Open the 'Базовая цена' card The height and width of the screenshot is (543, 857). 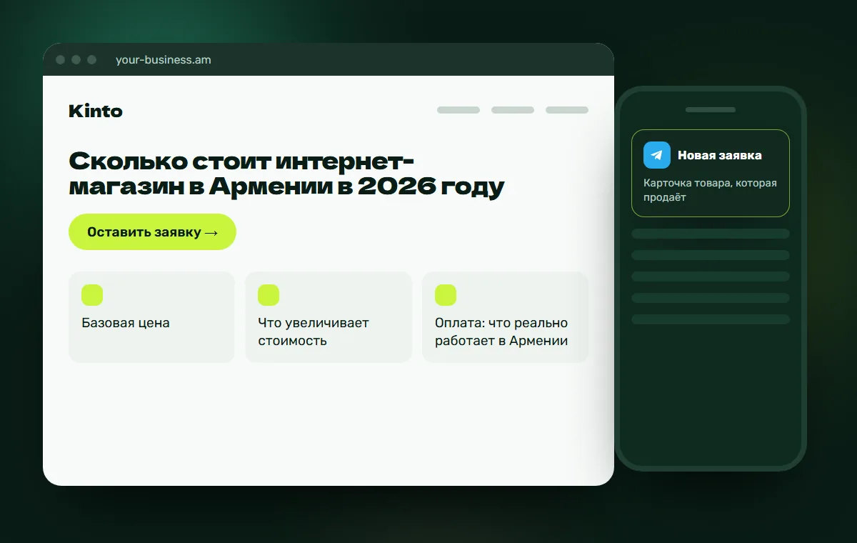151,317
